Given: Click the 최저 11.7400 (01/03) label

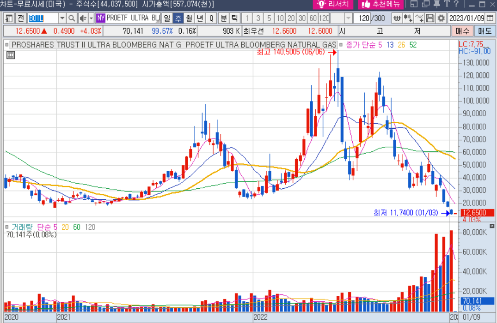Looking at the screenshot, I should (406, 213).
